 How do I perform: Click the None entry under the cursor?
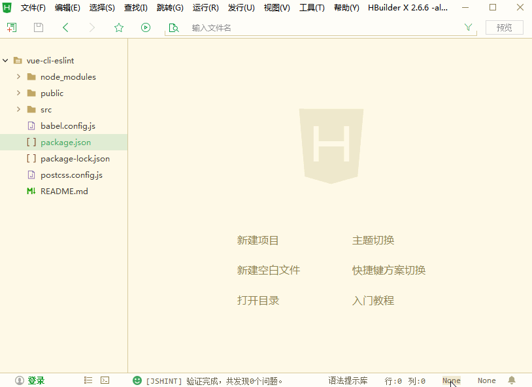click(x=451, y=380)
